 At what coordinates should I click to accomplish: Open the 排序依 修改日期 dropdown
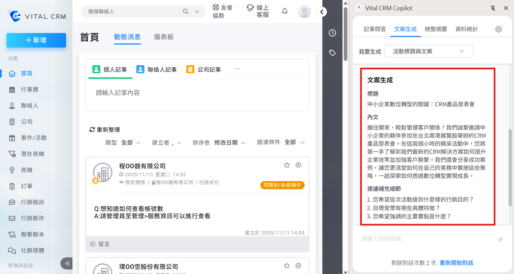click(x=229, y=142)
